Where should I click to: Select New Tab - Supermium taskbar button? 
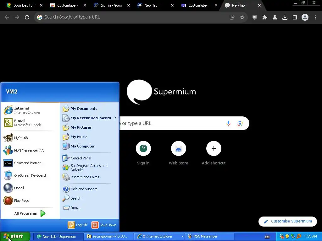pyautogui.click(x=58, y=237)
